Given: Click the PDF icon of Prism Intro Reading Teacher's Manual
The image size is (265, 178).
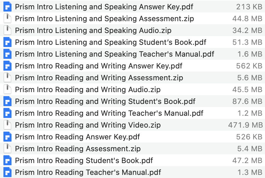Looking at the screenshot, I should coord(7,172).
